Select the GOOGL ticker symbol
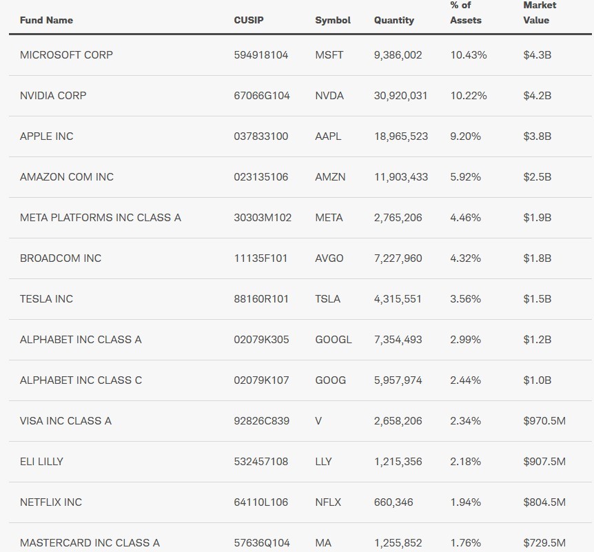Viewport: 594px width, 552px height. [334, 339]
